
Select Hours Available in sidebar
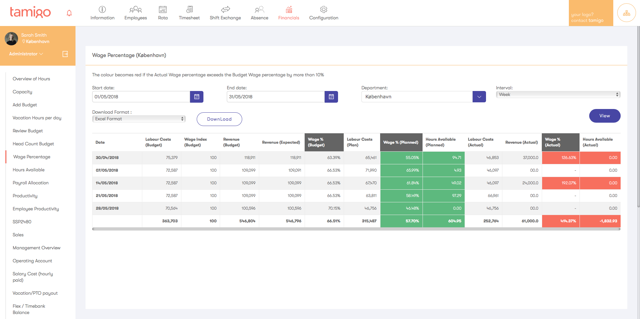29,170
